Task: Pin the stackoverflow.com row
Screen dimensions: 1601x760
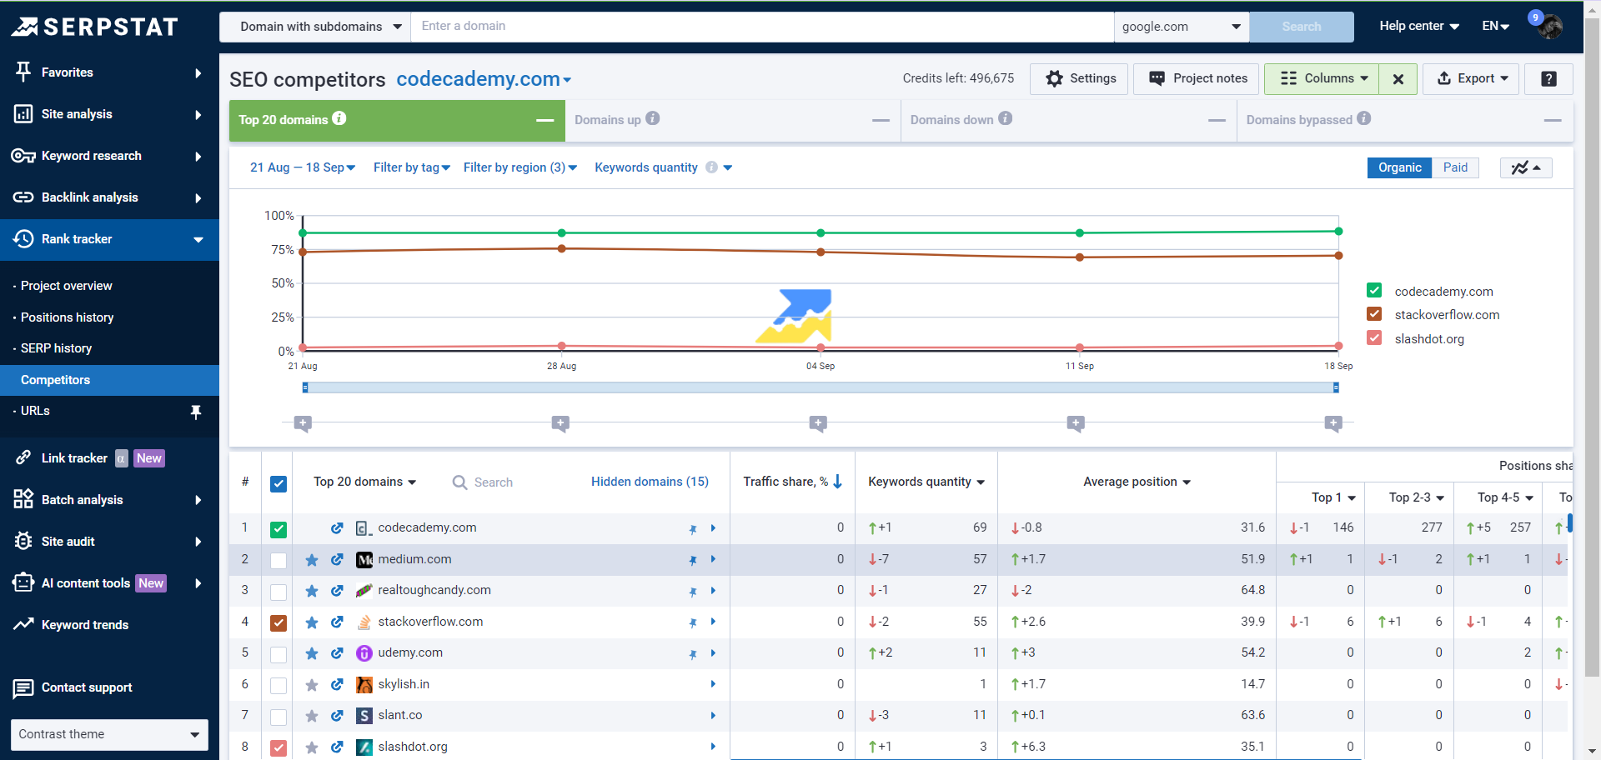Action: [x=692, y=622]
